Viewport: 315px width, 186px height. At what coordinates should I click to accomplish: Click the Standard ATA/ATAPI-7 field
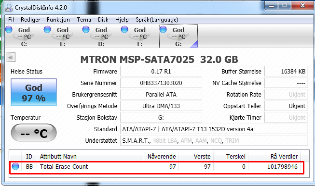pyautogui.click(x=214, y=129)
